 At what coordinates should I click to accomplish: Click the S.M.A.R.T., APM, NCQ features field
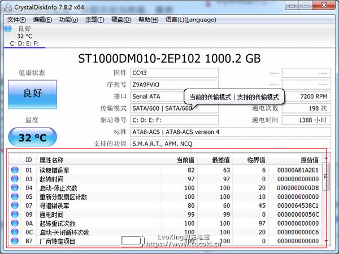pyautogui.click(x=231, y=143)
